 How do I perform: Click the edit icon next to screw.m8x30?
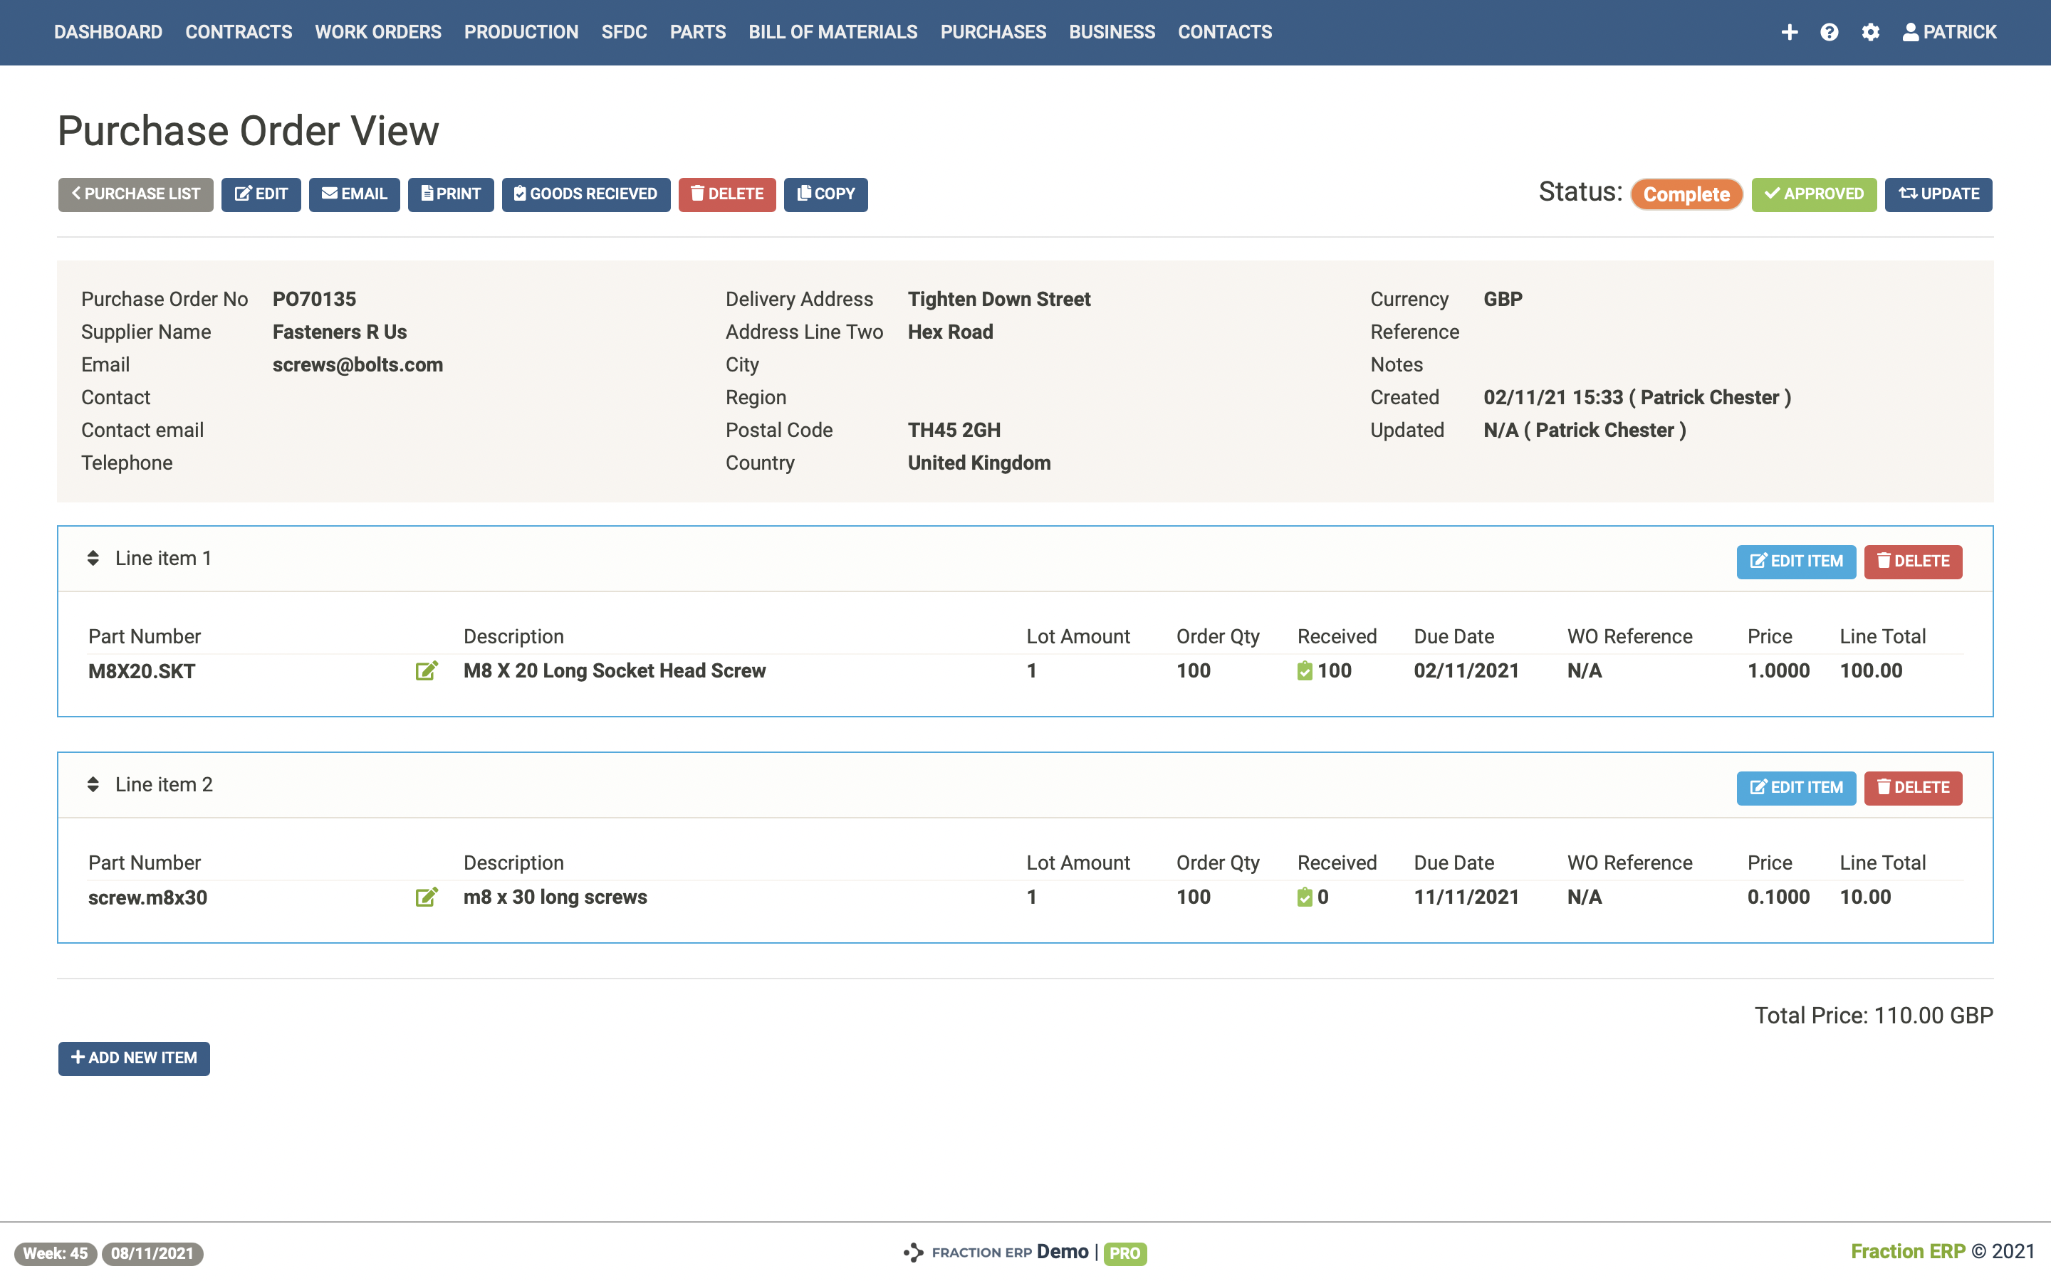[427, 897]
